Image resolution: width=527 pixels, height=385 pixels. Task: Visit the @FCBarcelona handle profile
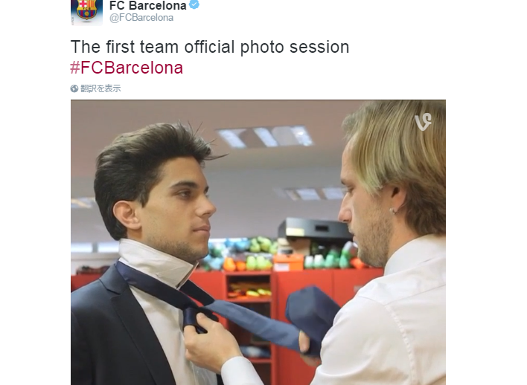(x=141, y=17)
